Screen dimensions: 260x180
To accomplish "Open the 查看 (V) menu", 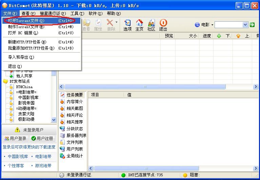I will coord(28,14).
